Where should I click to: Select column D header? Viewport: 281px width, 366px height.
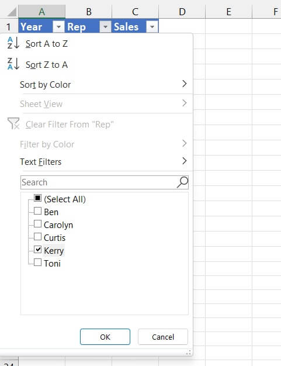tap(182, 12)
